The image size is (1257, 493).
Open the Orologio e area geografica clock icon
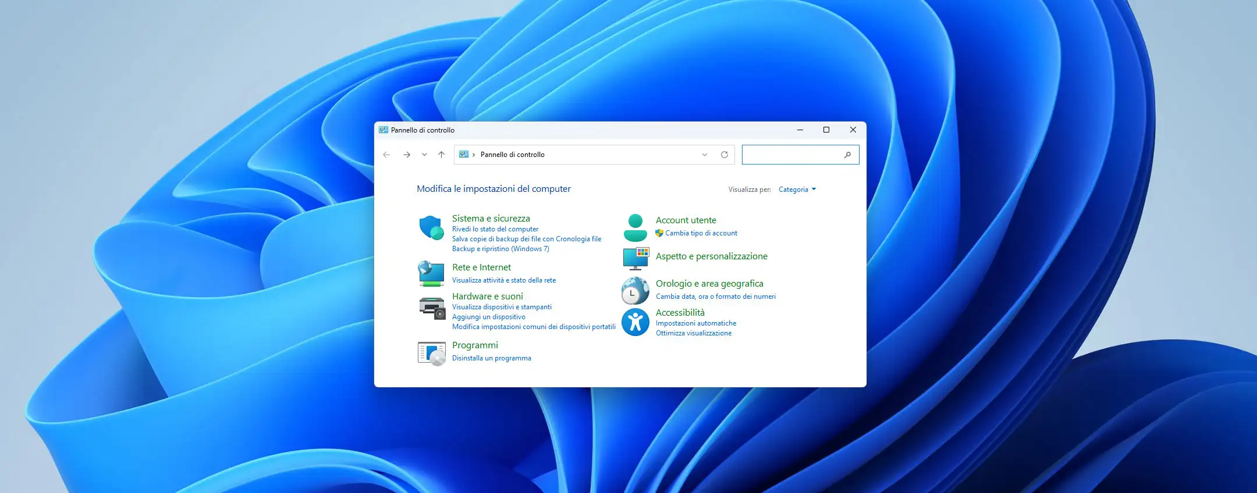[635, 291]
